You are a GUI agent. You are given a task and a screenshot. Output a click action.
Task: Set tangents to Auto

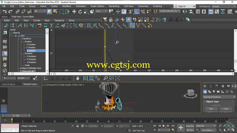[x=89, y=26]
